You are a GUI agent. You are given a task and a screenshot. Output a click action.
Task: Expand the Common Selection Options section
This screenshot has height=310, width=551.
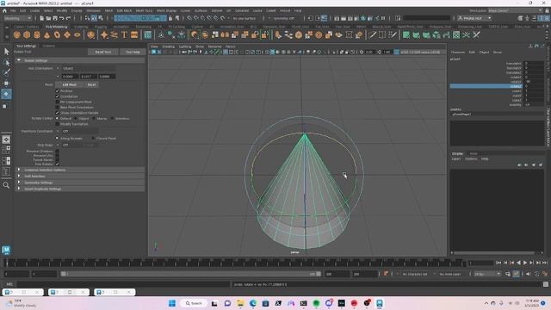click(x=19, y=170)
